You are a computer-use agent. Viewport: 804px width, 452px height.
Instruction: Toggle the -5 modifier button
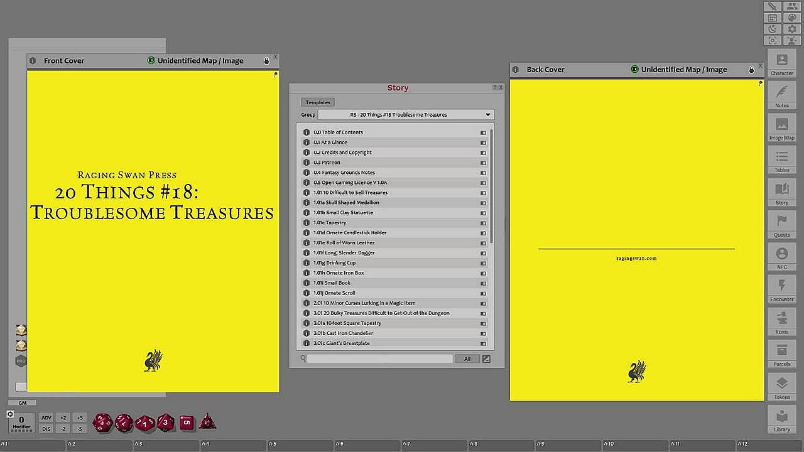(79, 429)
